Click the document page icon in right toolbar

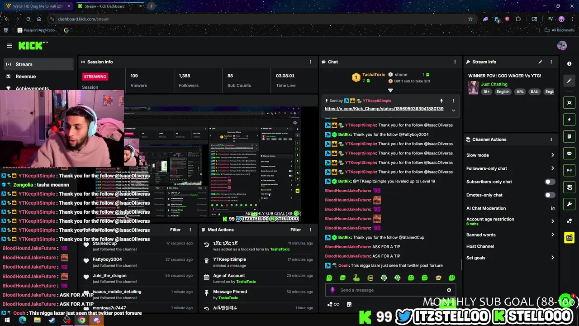tap(570, 136)
